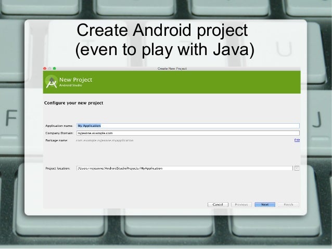332x249 pixels.
Task: Click the Finish button
Action: coord(288,205)
